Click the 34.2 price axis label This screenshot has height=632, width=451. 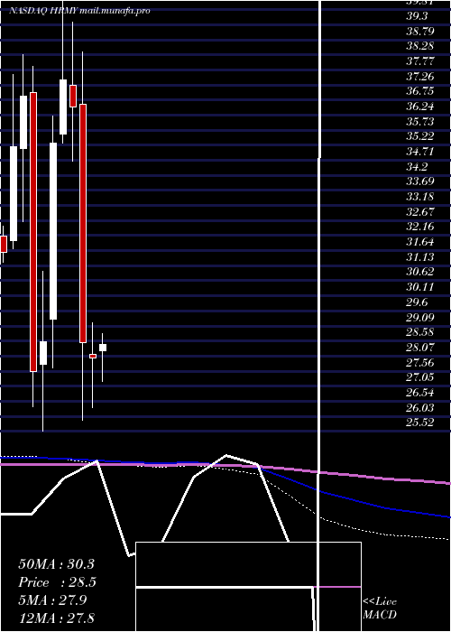coord(417,166)
